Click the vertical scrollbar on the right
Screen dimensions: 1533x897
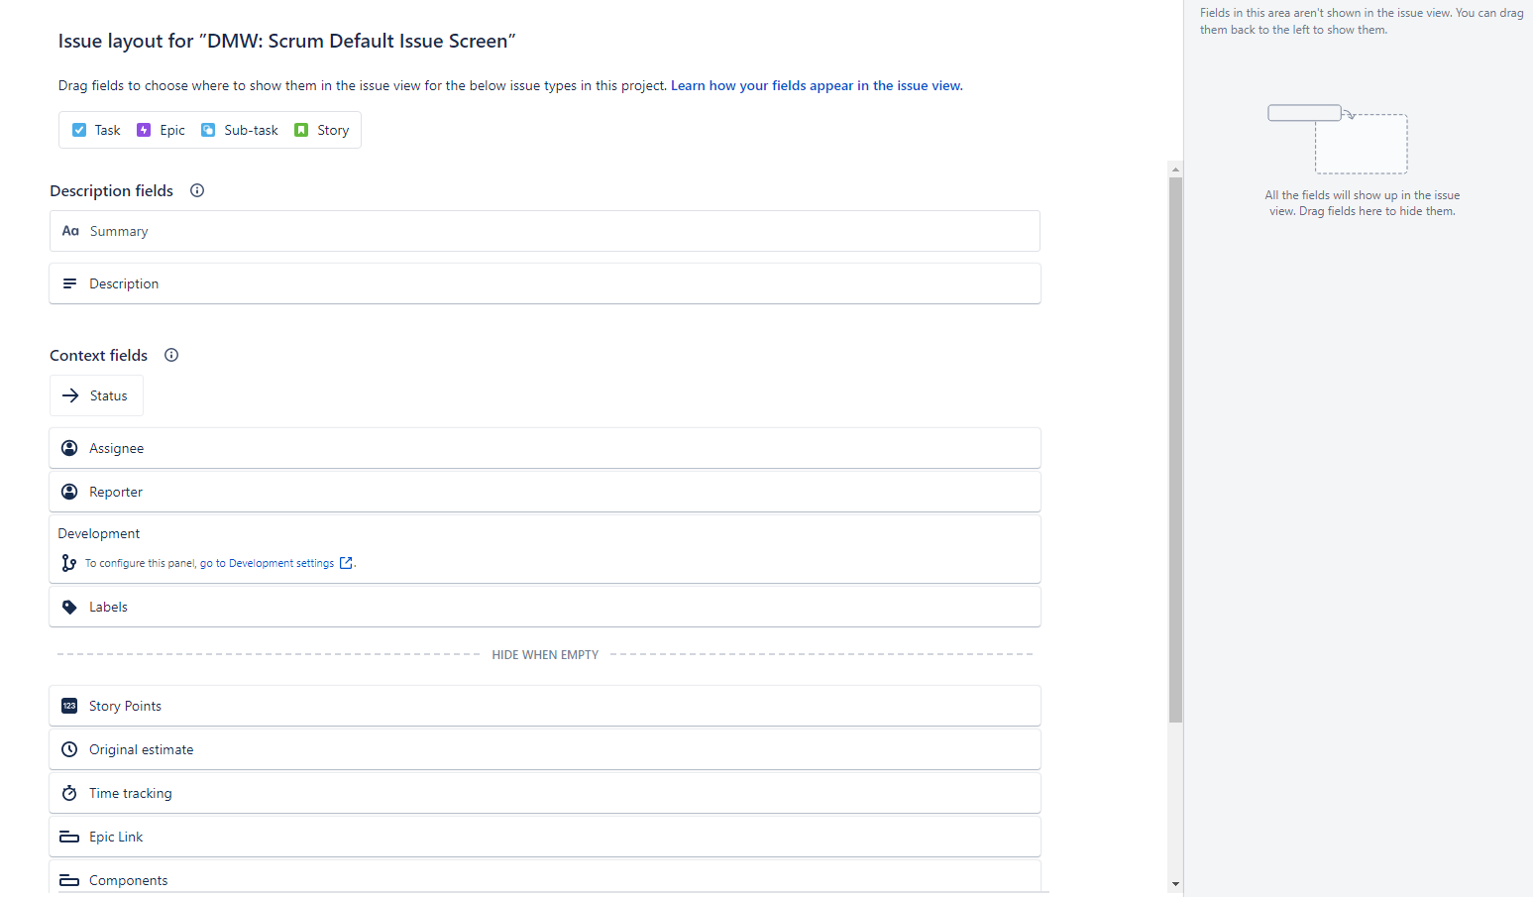click(1175, 446)
